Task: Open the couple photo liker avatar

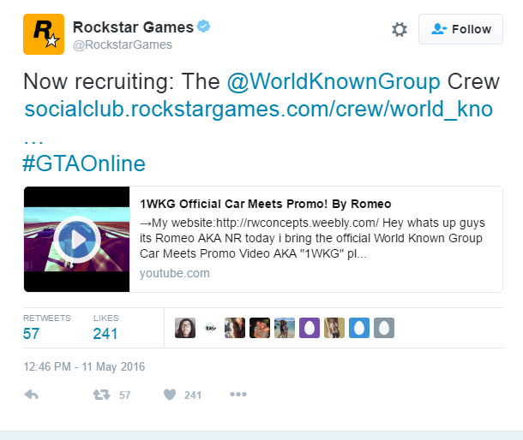Action: click(260, 328)
